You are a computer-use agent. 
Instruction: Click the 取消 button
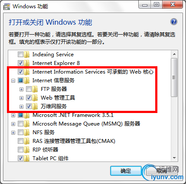coord(161,171)
